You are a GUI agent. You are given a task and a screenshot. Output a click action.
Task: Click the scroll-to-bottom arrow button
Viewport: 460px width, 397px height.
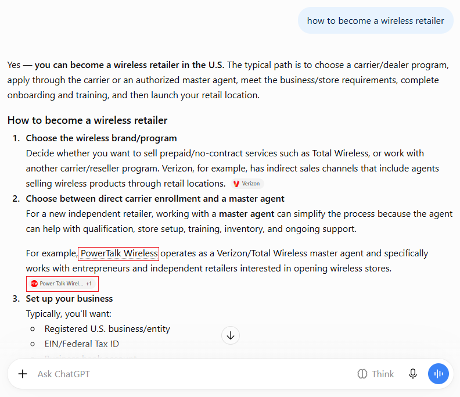231,335
